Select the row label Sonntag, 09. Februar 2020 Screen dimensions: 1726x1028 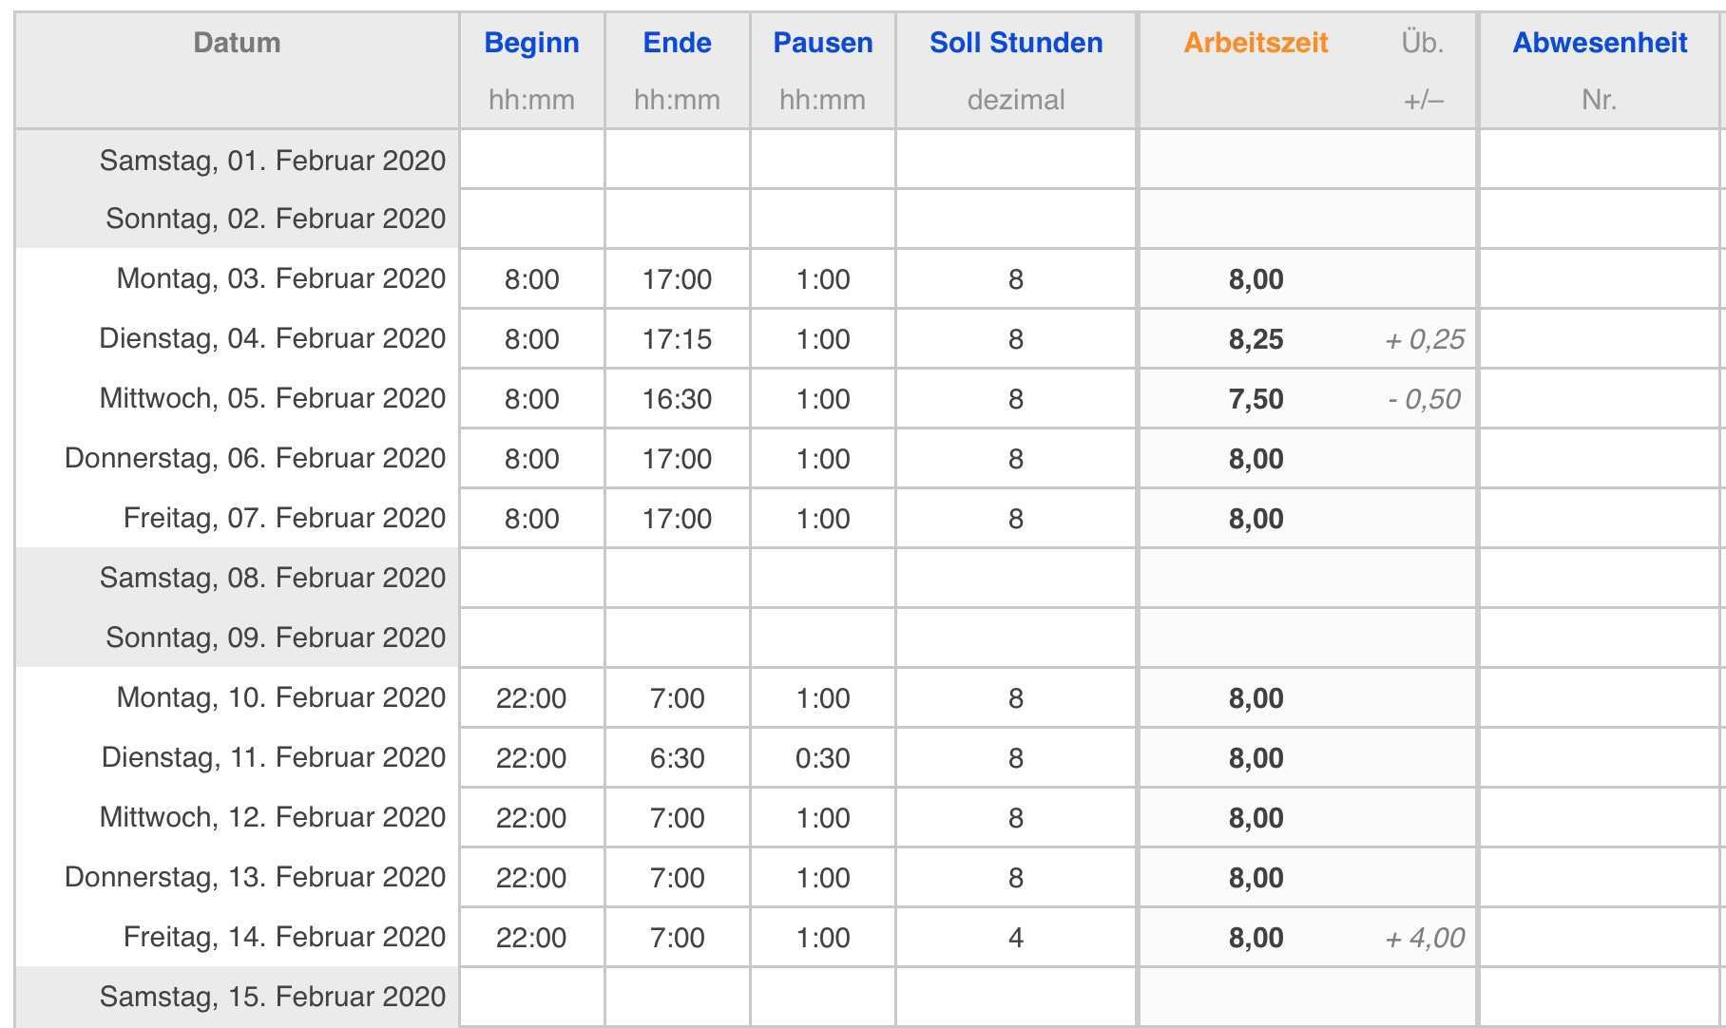pyautogui.click(x=275, y=638)
